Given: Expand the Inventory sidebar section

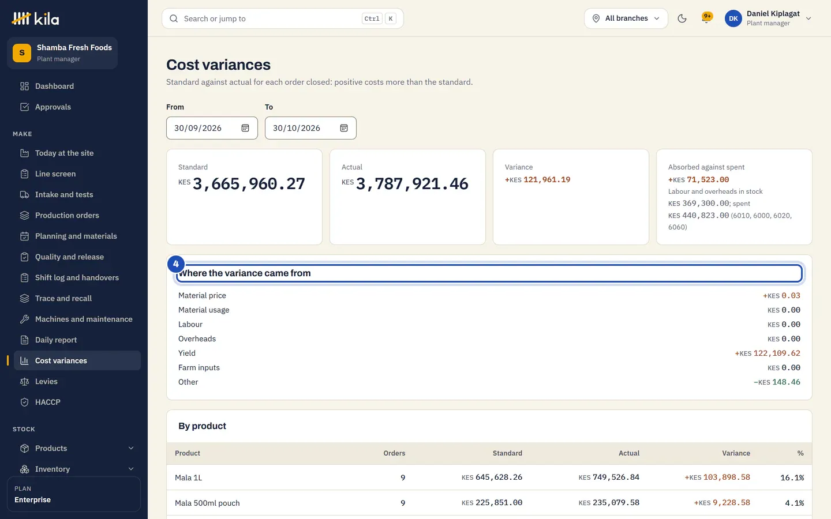Looking at the screenshot, I should click(x=77, y=469).
